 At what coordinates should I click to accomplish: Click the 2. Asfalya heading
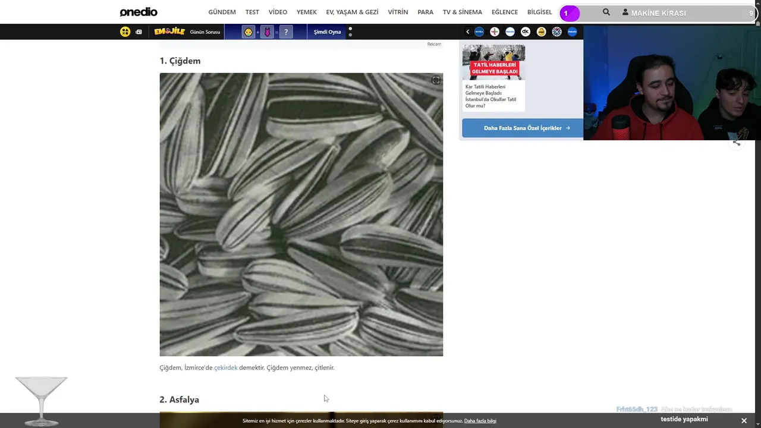[x=180, y=399]
